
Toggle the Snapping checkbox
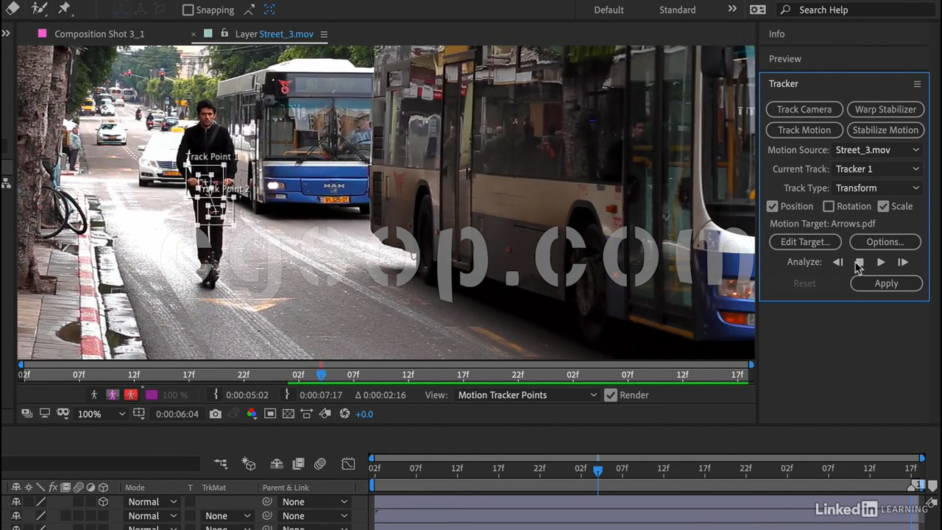click(x=188, y=10)
